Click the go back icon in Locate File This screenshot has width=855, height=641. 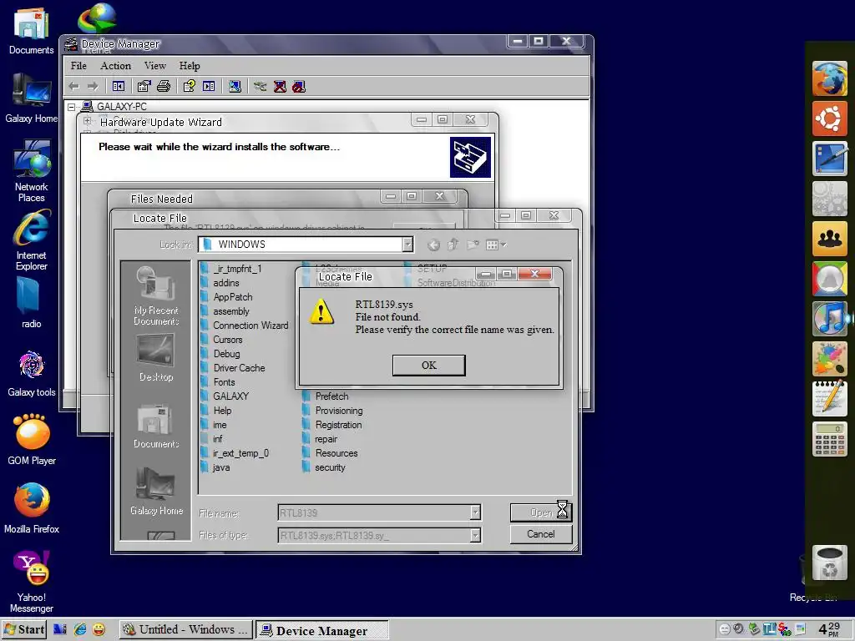[433, 245]
